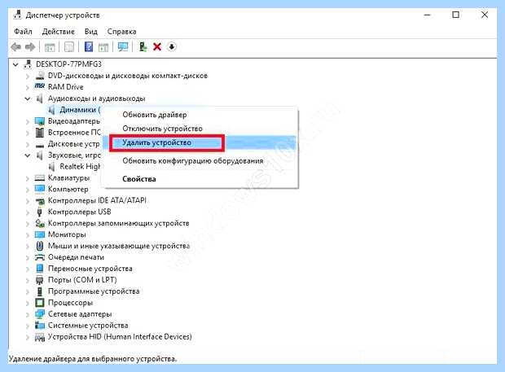Viewport: 505px width, 372px height.
Task: Select the Дисковые устройства tree item
Action: [x=74, y=144]
